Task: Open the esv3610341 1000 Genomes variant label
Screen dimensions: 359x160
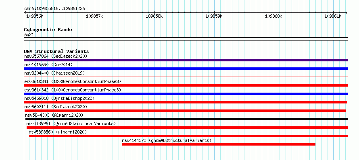Action: coord(73,81)
